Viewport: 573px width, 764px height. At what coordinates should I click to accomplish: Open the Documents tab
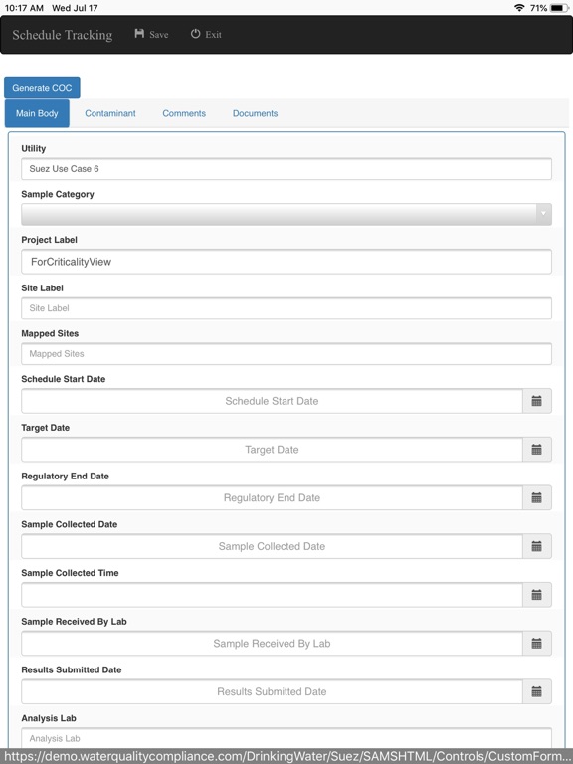coord(255,113)
